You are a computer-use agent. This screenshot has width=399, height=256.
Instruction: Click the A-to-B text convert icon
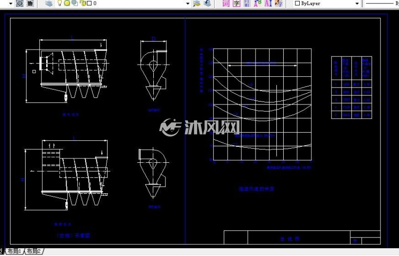[x=257, y=3]
